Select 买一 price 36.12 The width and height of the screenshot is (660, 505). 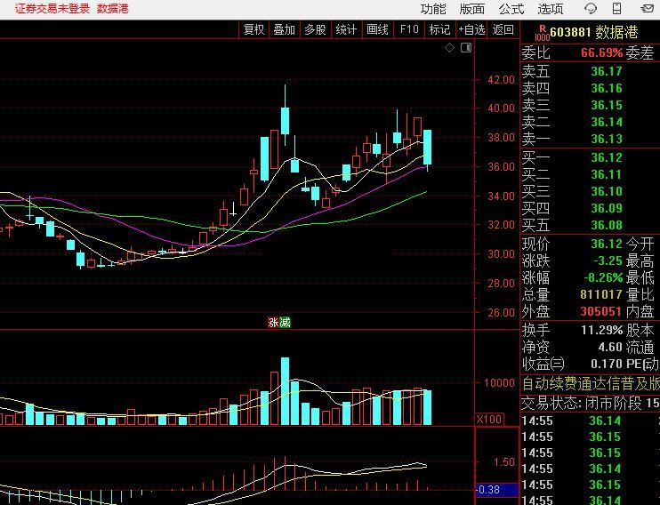pos(606,158)
